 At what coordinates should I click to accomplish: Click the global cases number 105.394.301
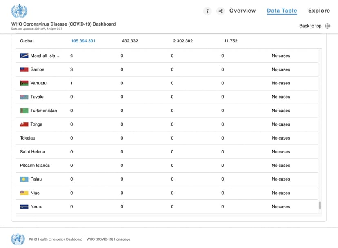(83, 41)
